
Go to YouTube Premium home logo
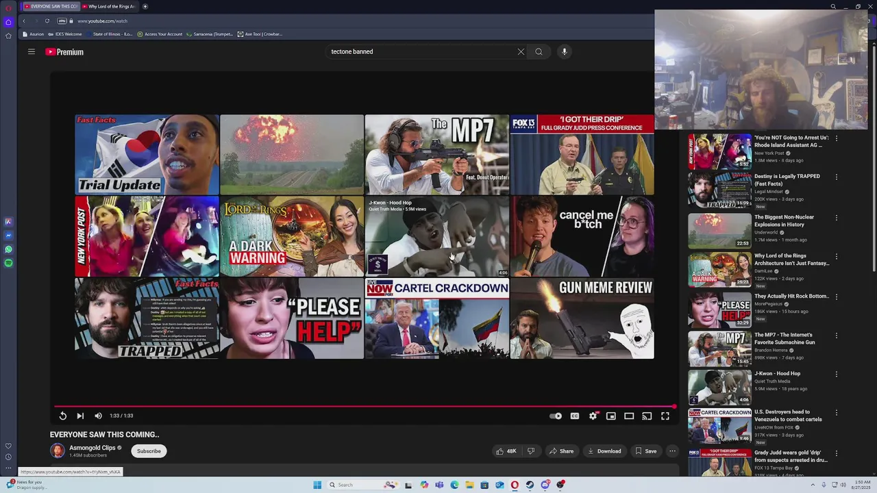pos(64,52)
